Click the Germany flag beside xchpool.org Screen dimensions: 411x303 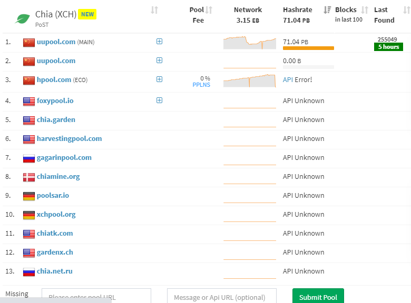(29, 215)
